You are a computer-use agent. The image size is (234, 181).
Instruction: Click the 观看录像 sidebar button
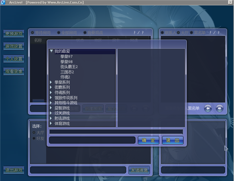pos(14,71)
